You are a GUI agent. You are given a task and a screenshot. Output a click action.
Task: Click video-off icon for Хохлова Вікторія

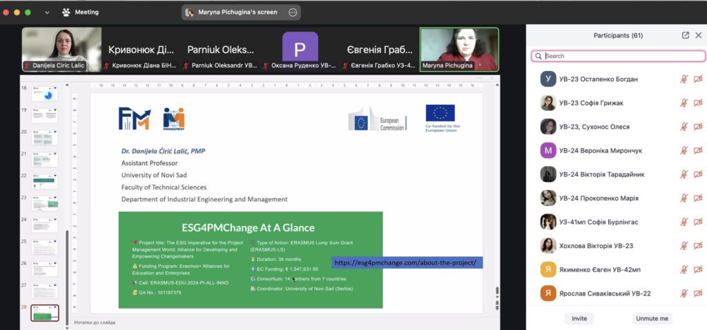coord(698,246)
